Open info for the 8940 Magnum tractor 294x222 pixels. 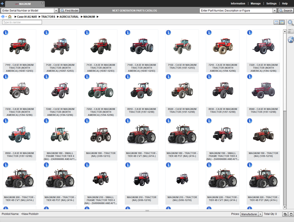(x=249, y=77)
